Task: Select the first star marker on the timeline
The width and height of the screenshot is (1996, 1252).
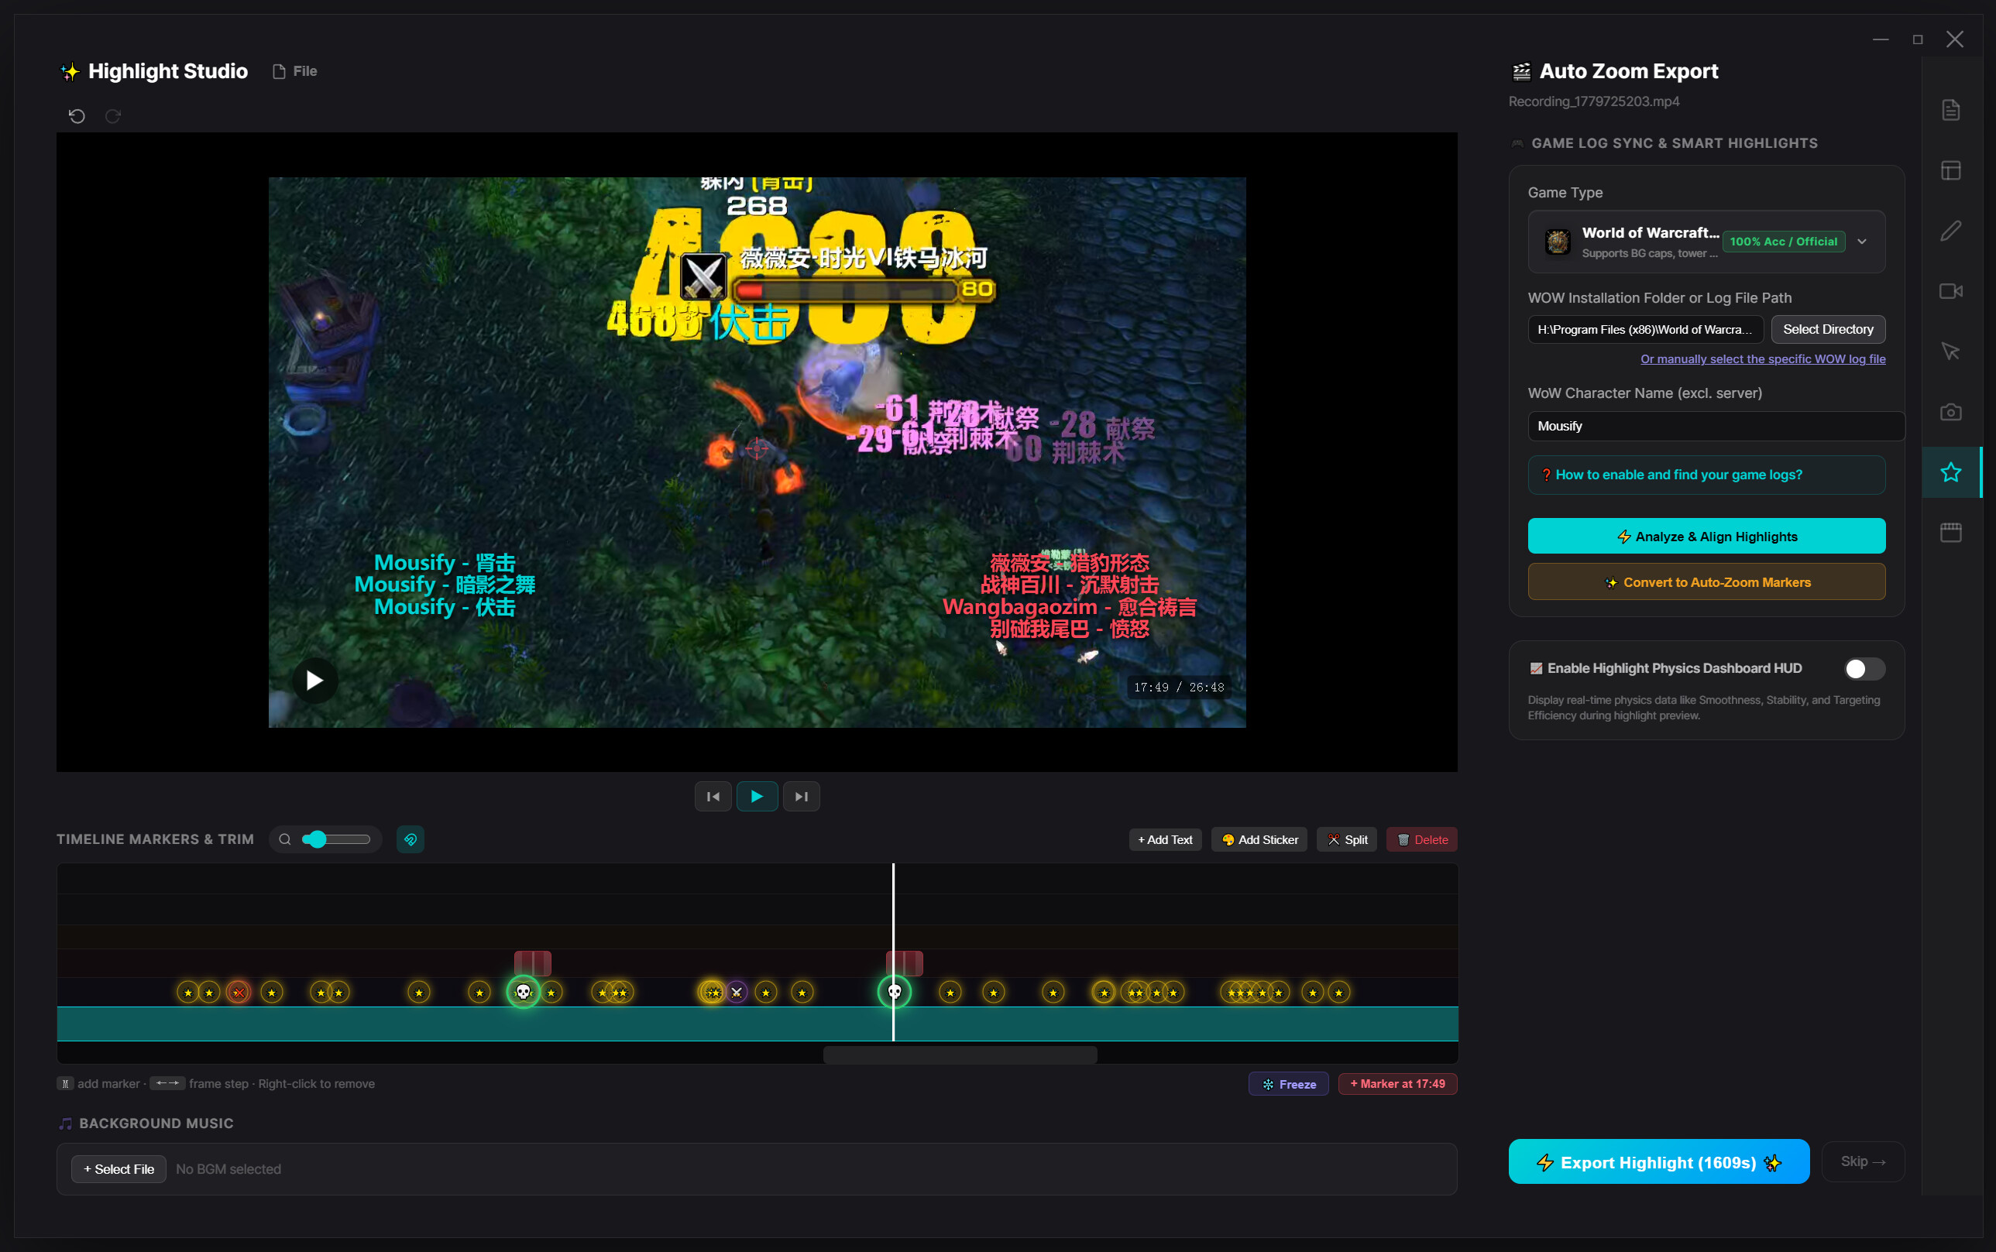Action: (188, 993)
